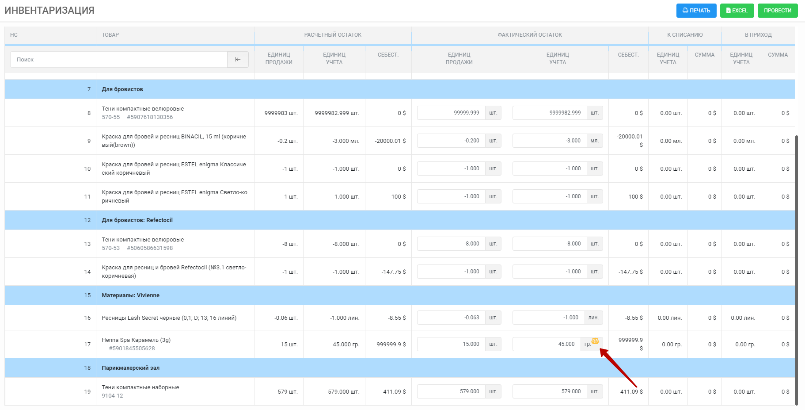Screen dimensions: 805x410
Task: Edit actual sale units -8.000 field
Action: (x=451, y=244)
